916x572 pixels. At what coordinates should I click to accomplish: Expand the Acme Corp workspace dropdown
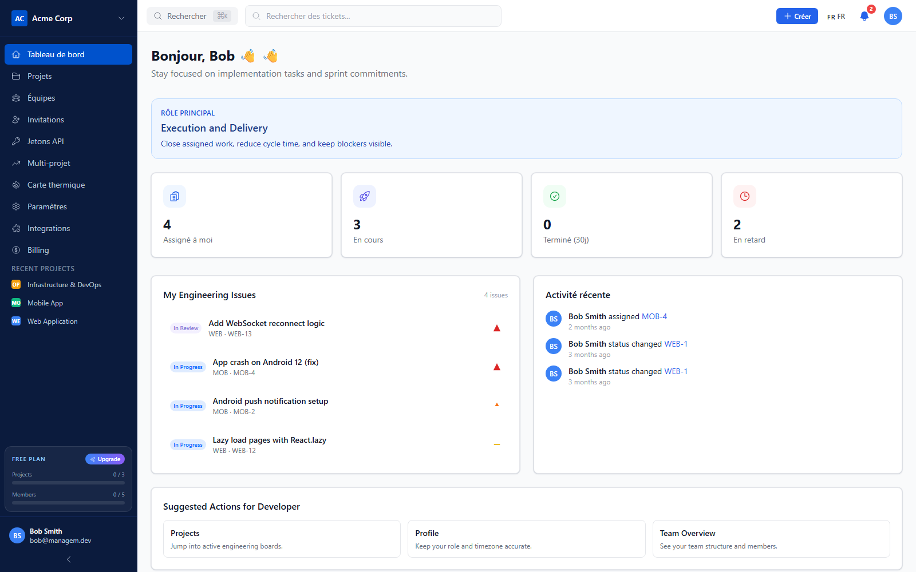click(x=121, y=18)
